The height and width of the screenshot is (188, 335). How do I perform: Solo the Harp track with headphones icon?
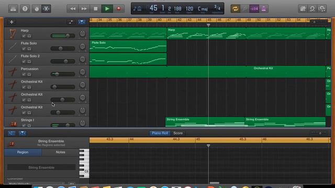(x=29, y=36)
